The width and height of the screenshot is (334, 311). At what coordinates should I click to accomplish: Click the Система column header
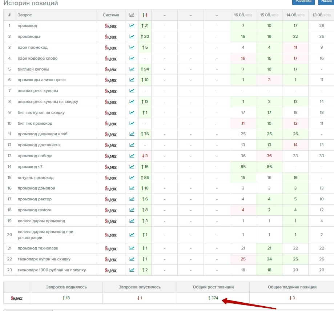pyautogui.click(x=111, y=15)
